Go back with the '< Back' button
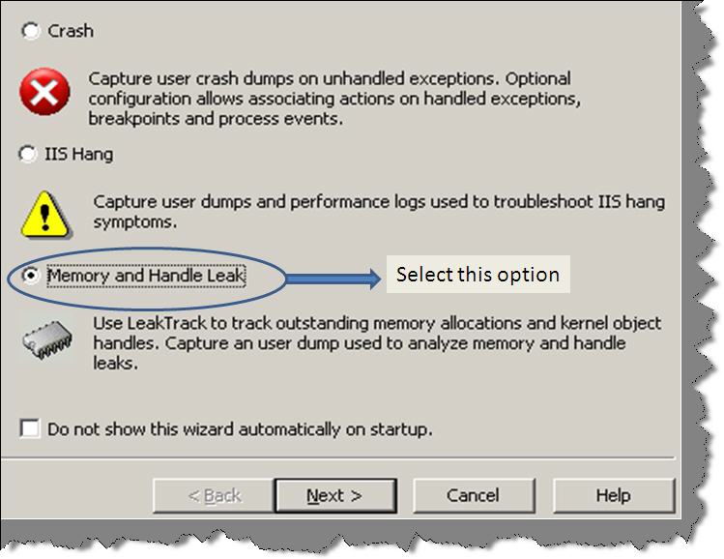 214,496
